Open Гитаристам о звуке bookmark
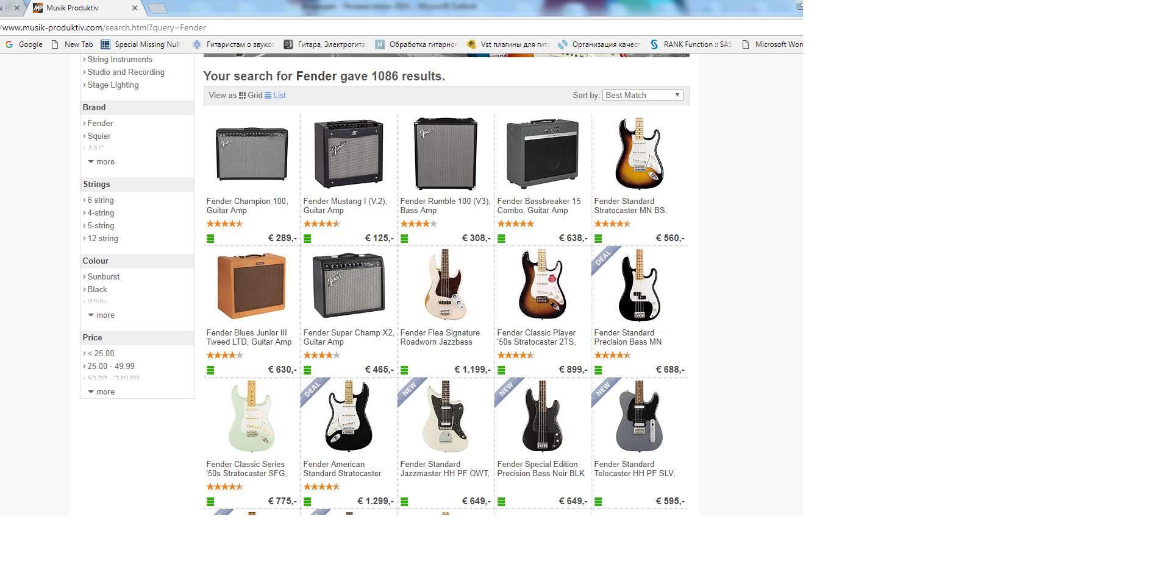This screenshot has width=1167, height=562. click(x=234, y=44)
